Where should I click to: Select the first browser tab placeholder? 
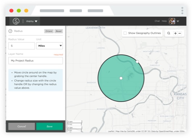point(52,11)
